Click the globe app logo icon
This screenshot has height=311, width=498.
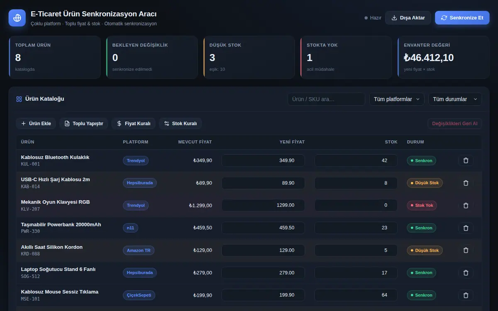pos(17,18)
